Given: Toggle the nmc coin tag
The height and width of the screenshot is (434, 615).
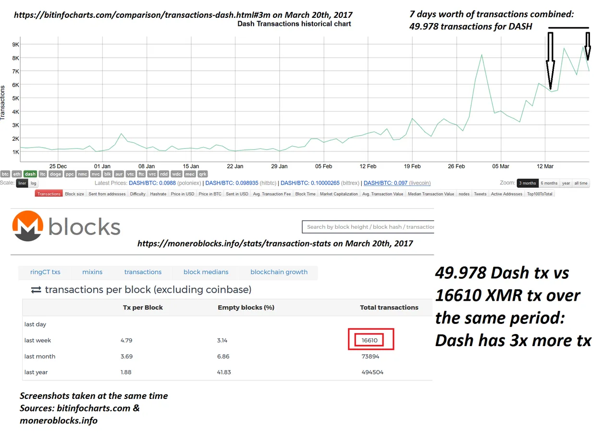Looking at the screenshot, I should (x=83, y=174).
